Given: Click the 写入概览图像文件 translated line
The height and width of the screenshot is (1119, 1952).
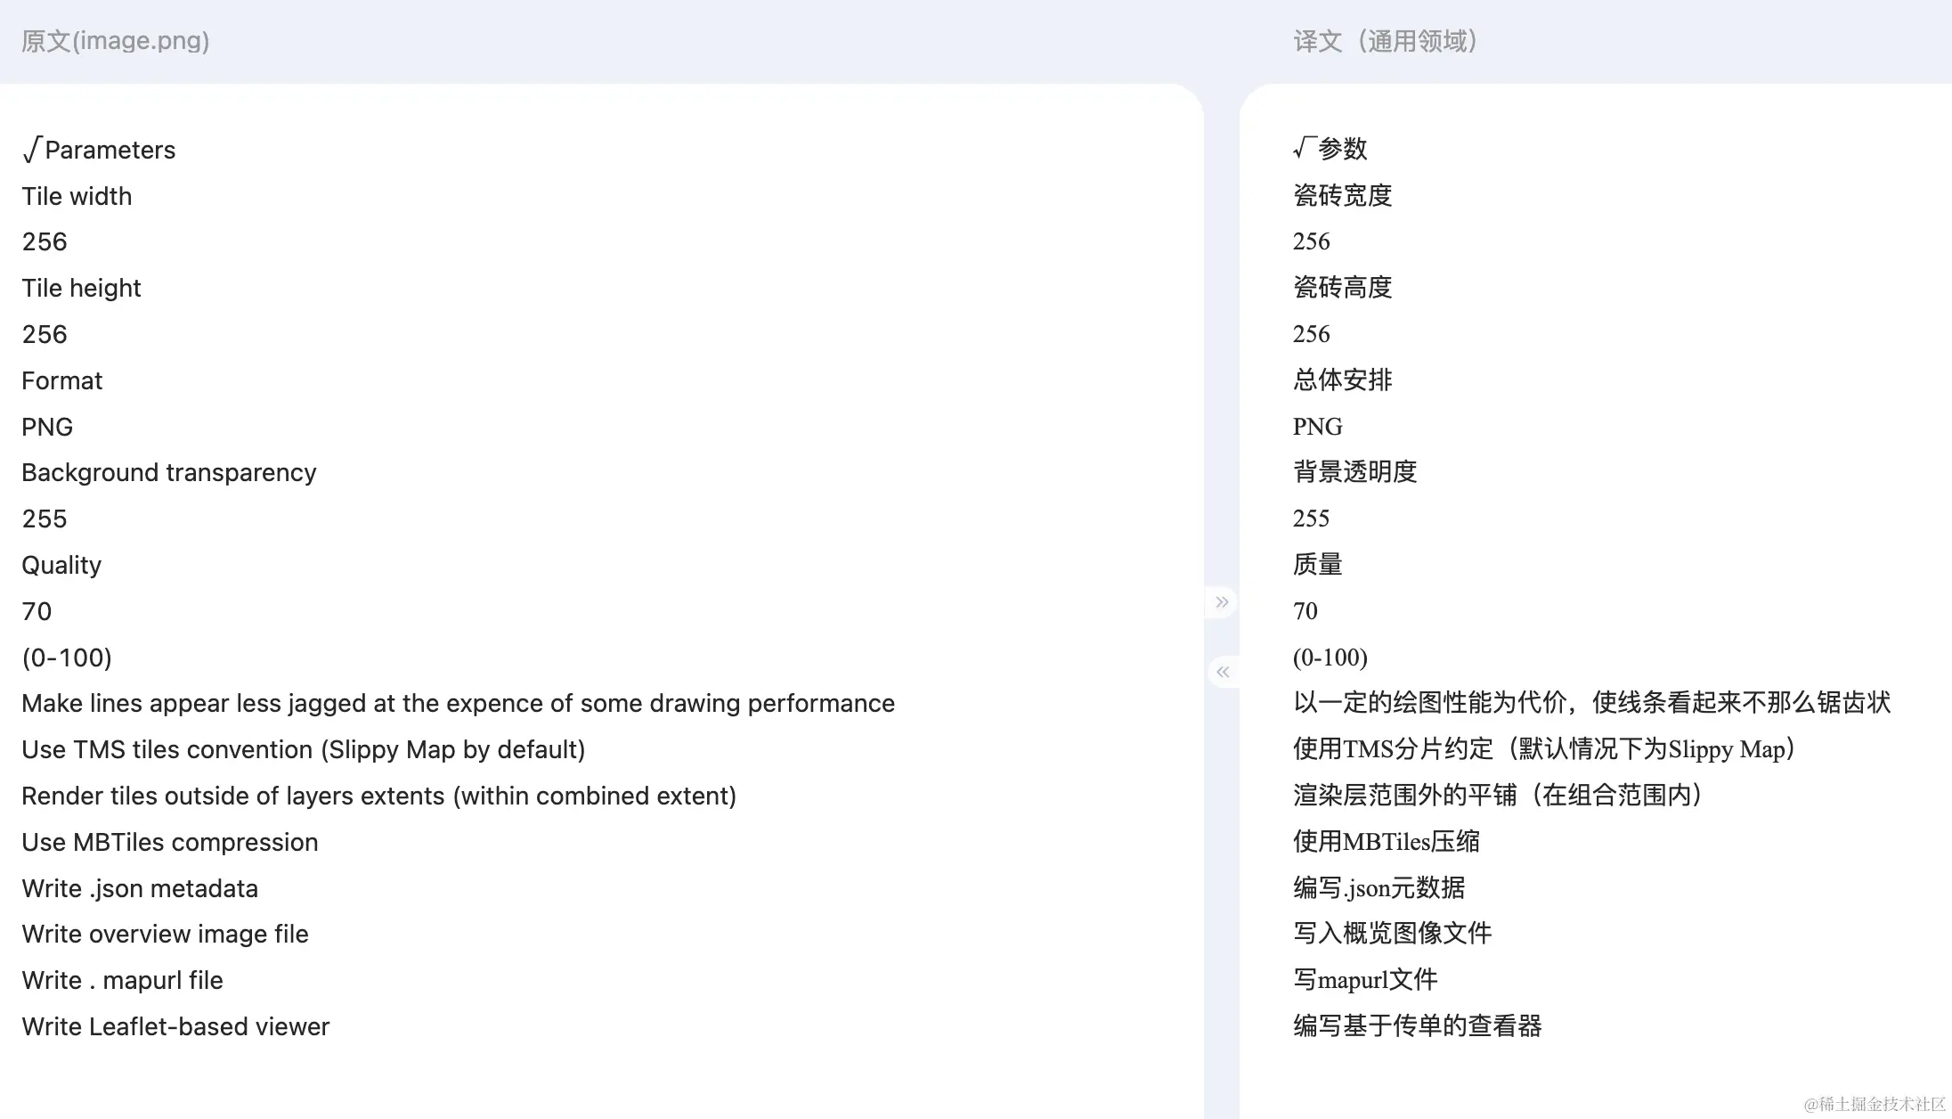Looking at the screenshot, I should [x=1392, y=933].
